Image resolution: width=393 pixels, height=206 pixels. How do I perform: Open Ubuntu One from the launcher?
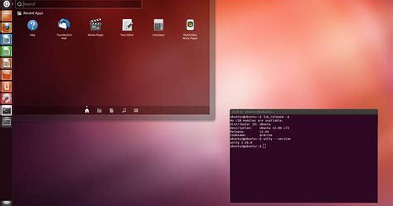coord(6,87)
